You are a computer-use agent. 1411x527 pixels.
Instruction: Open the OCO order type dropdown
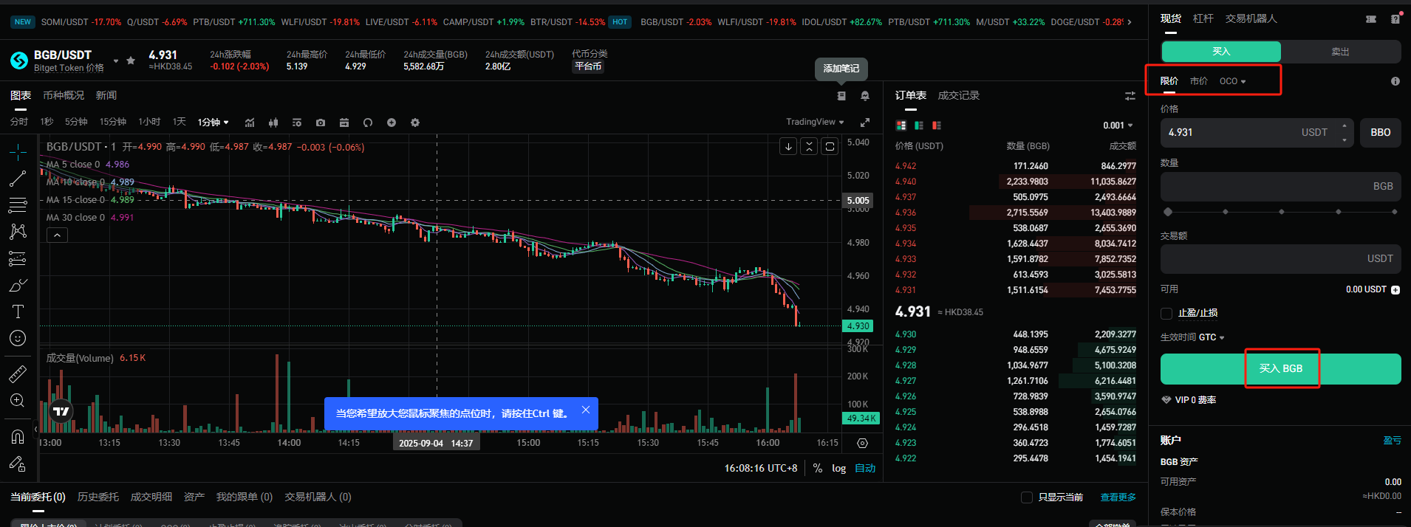click(1232, 81)
